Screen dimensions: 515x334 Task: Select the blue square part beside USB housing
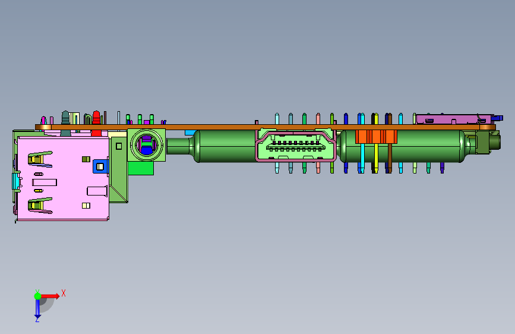(100, 166)
